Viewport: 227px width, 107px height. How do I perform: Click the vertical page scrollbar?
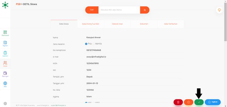click(226, 53)
